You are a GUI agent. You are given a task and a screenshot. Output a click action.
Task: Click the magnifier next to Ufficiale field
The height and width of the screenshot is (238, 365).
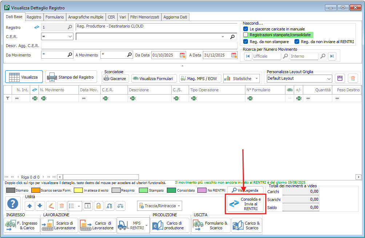point(286,56)
